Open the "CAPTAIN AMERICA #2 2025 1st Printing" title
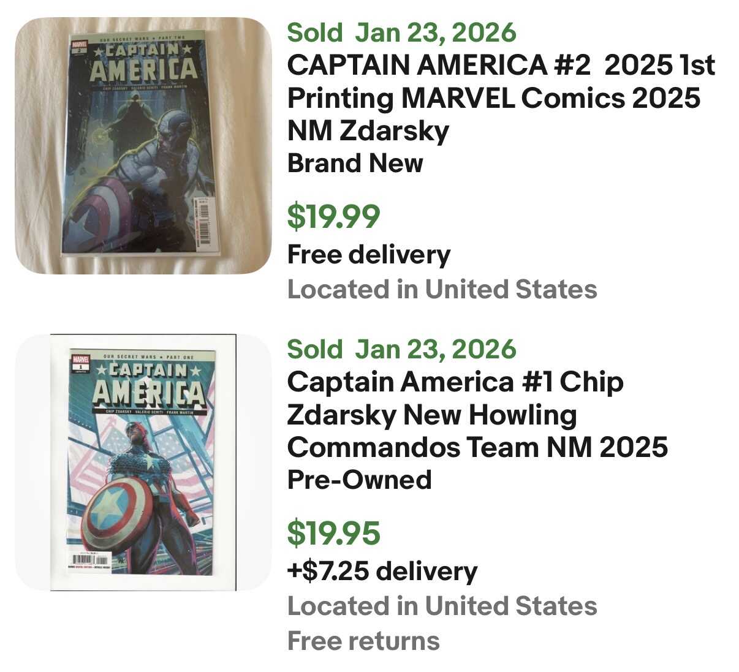Viewport: 739px width, 672px height. tap(500, 97)
